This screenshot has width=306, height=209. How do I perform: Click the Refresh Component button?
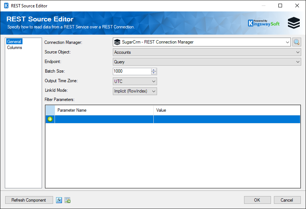point(29,200)
